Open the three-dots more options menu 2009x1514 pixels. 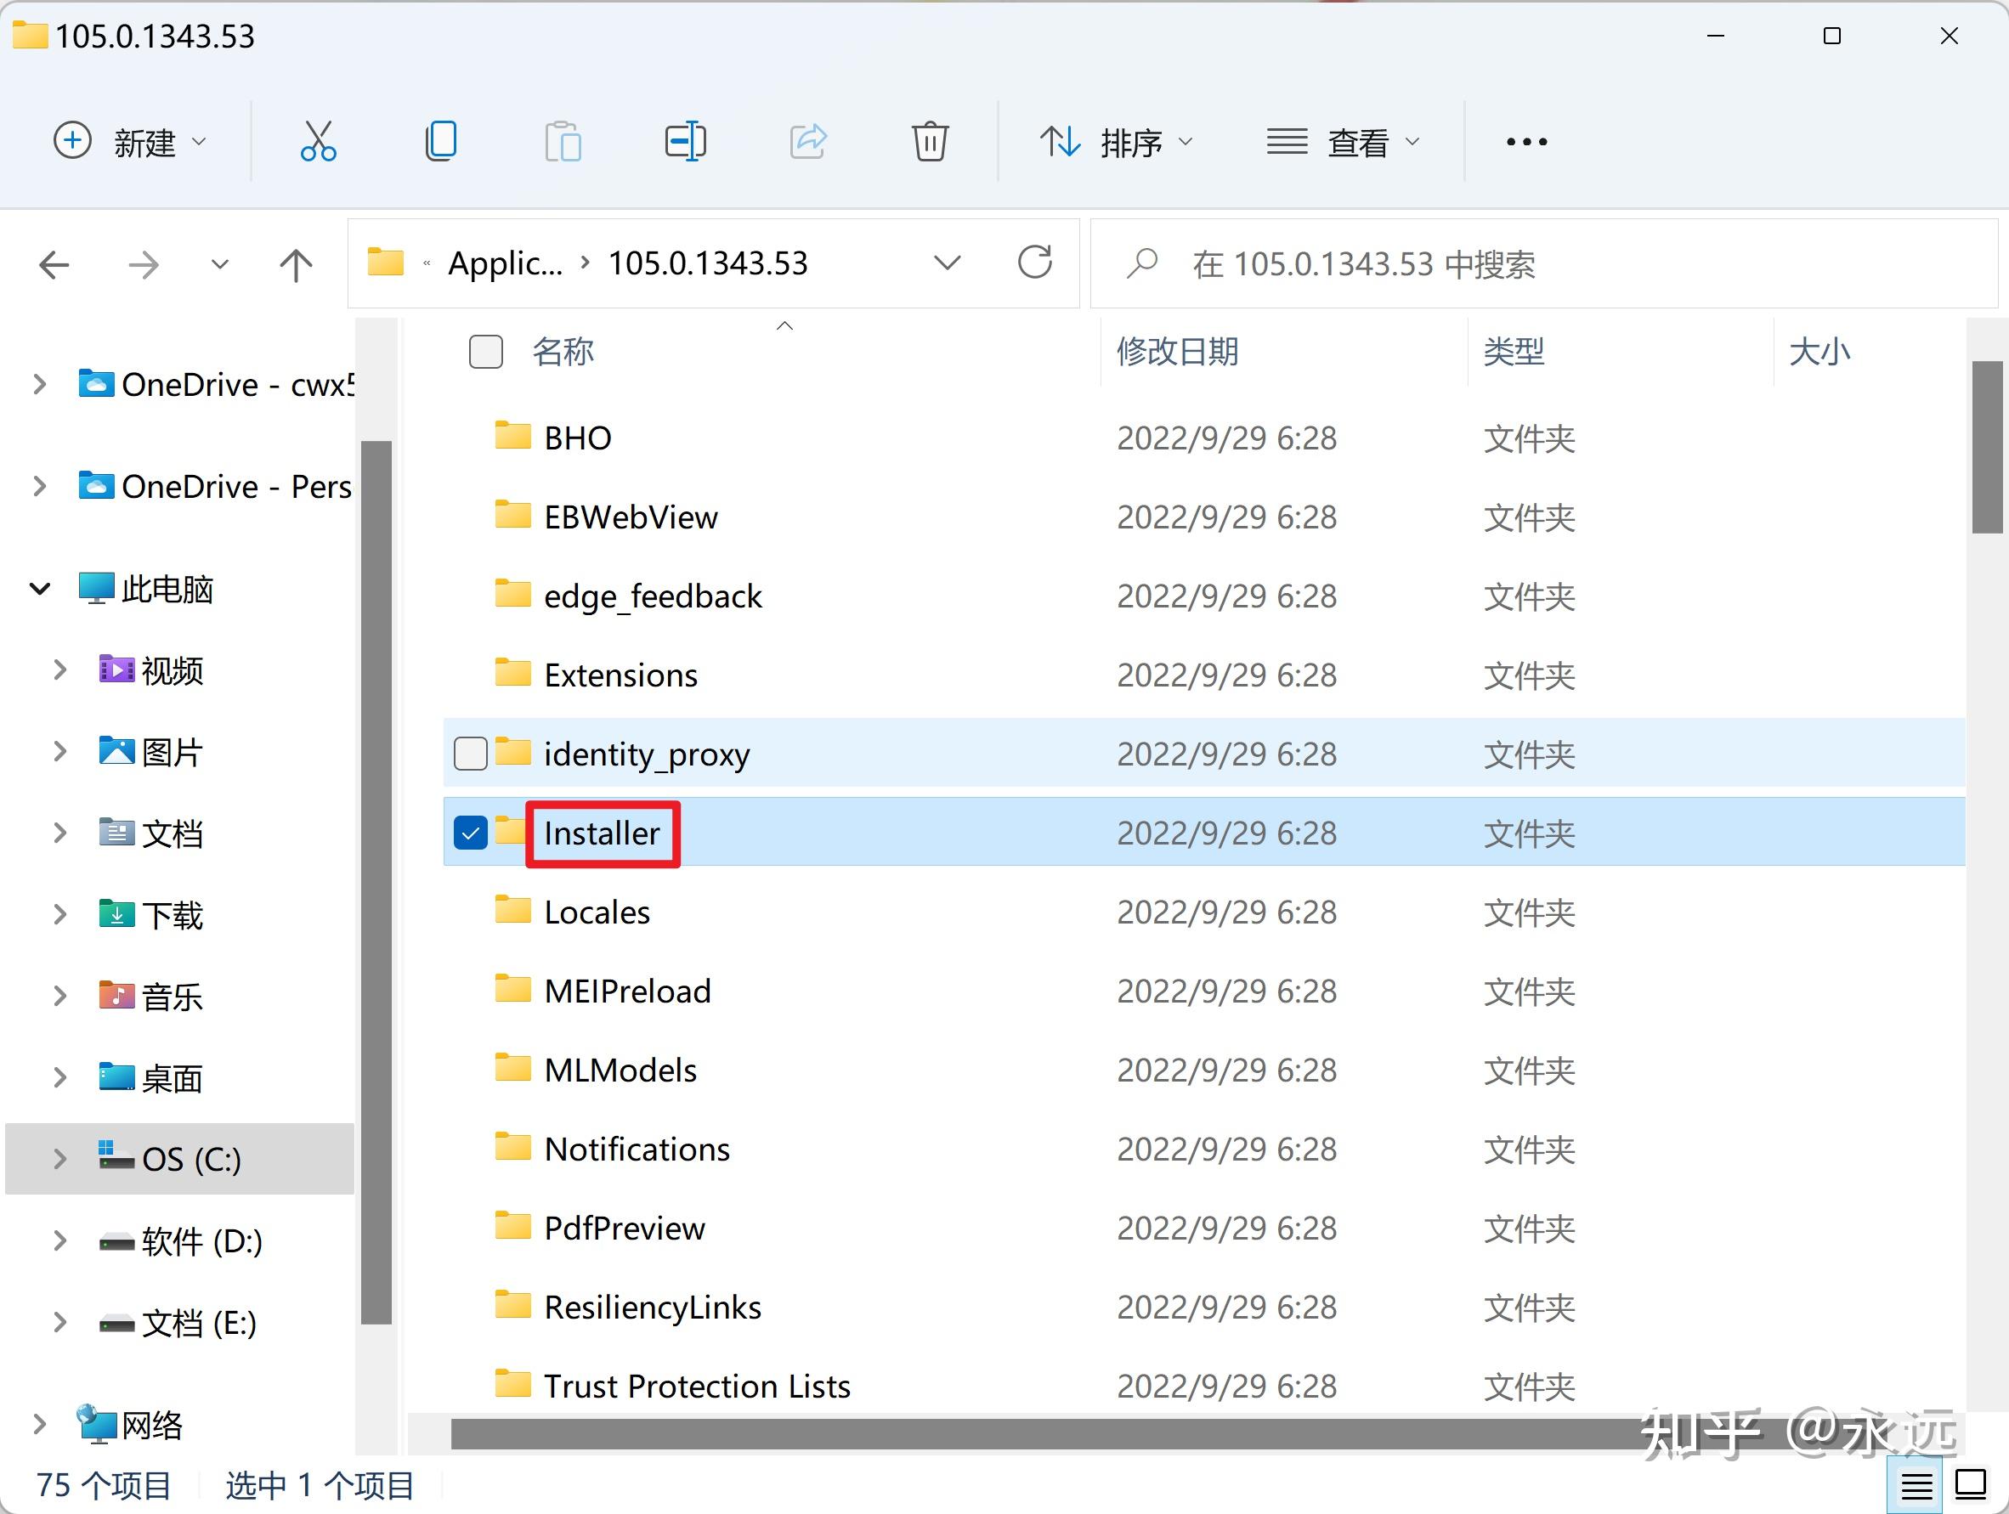coord(1527,142)
